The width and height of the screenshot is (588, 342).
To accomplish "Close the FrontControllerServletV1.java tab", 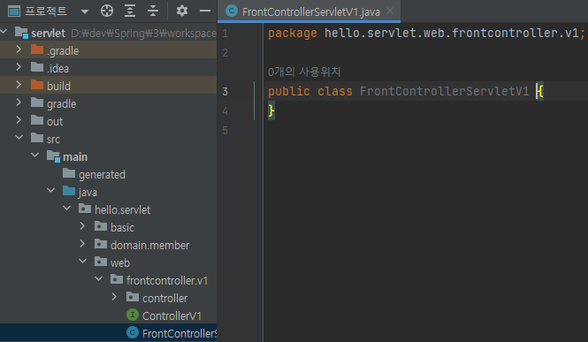I will coord(390,11).
